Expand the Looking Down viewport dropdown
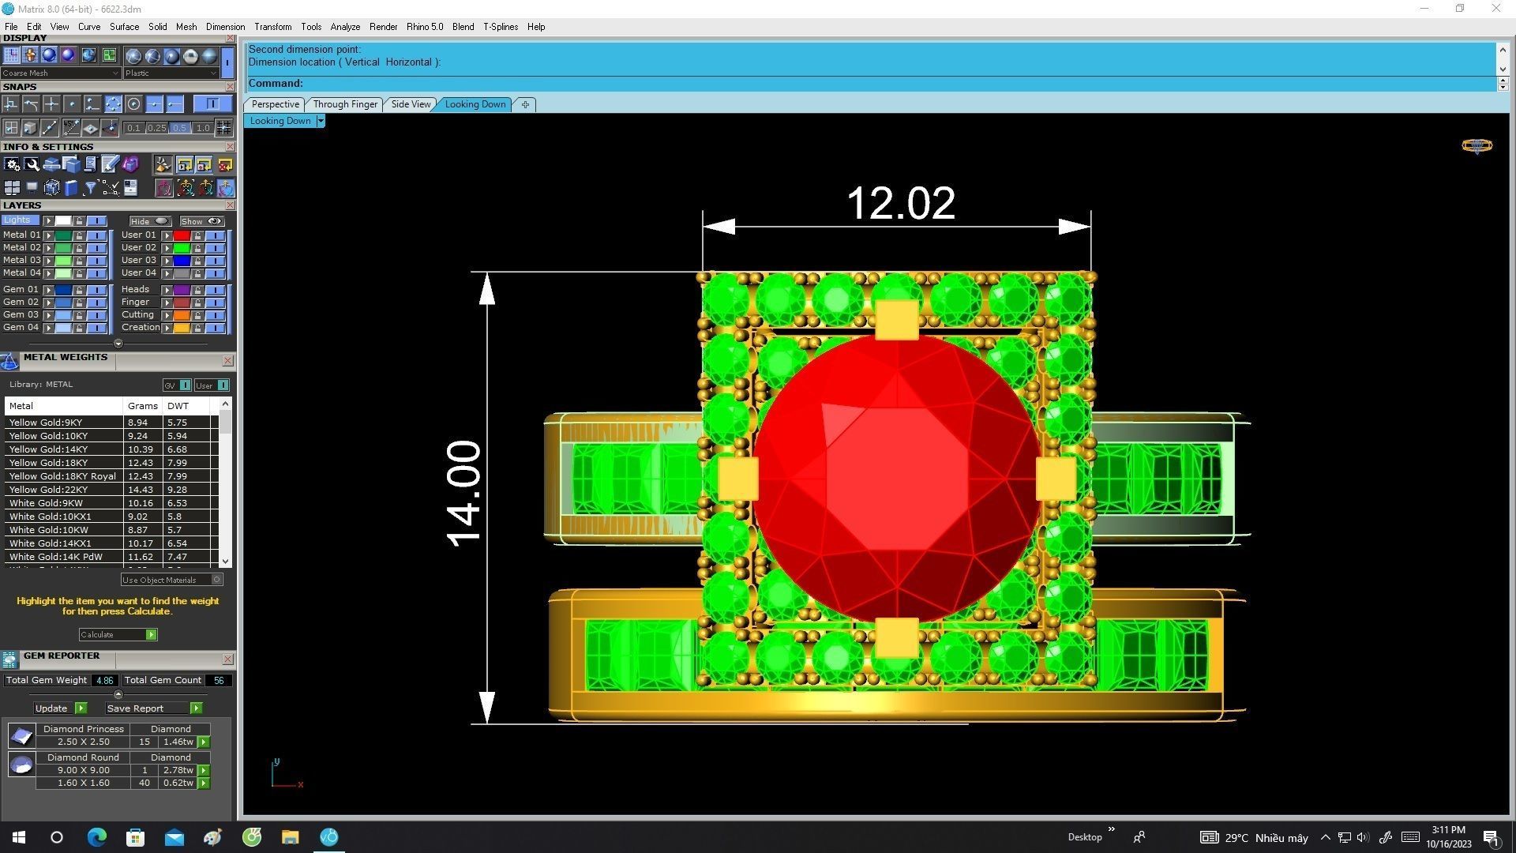The width and height of the screenshot is (1516, 853). tap(321, 121)
